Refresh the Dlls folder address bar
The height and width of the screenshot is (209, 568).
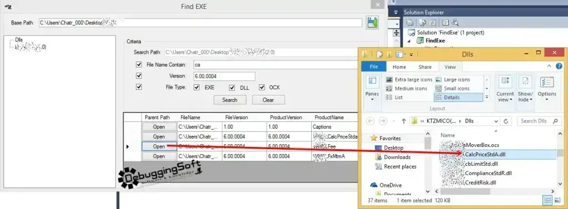tap(506, 121)
